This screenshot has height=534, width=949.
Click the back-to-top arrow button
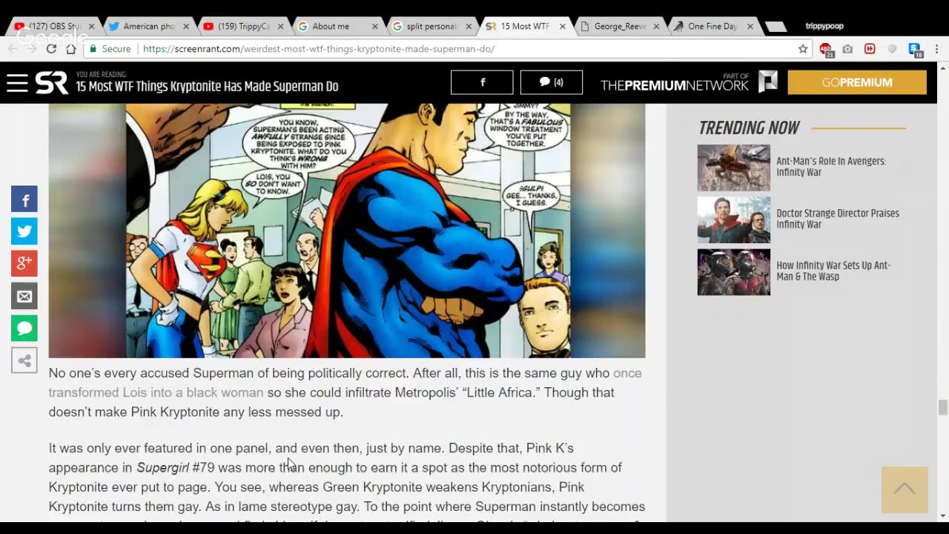click(x=905, y=489)
